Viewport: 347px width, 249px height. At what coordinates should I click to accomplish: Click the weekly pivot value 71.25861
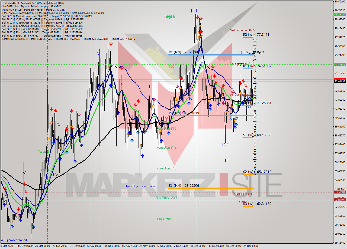coord(264,103)
